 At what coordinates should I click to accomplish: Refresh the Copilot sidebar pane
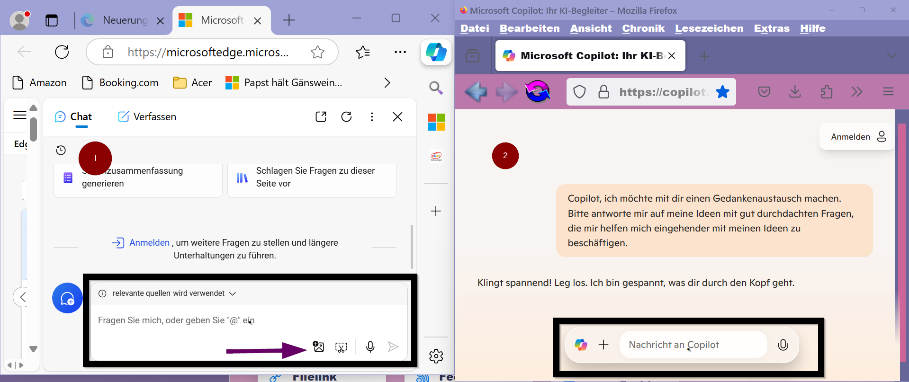click(x=346, y=116)
